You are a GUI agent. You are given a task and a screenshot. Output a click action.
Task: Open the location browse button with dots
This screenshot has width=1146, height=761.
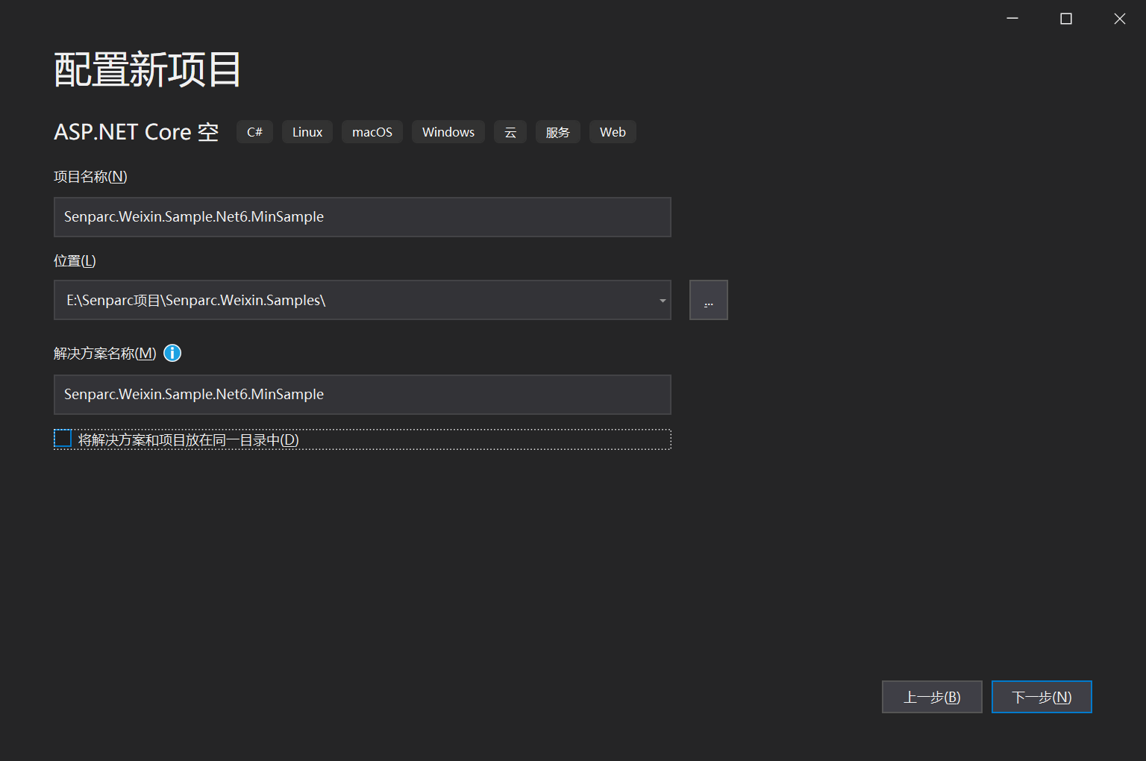[708, 300]
